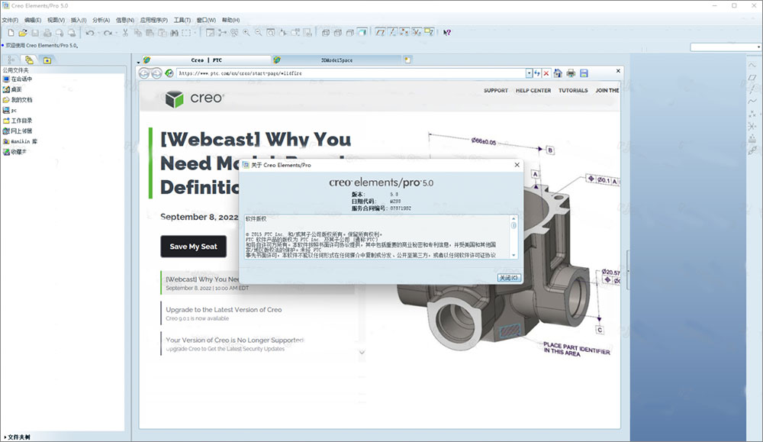Click the Cut (scissors) icon
Screen dimensions: 763x442
pos(125,33)
